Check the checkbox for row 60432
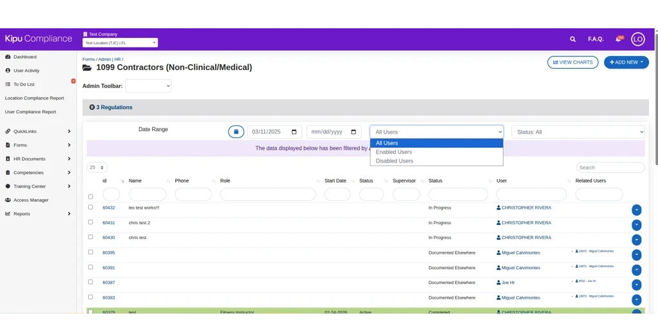The height and width of the screenshot is (327, 658). click(91, 208)
